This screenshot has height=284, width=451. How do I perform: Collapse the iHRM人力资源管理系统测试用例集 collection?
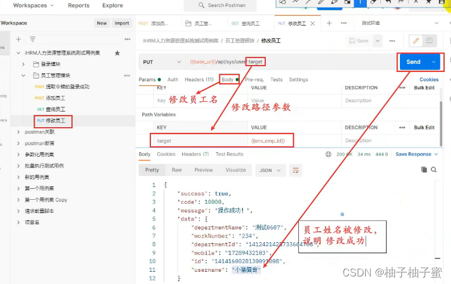coord(19,53)
